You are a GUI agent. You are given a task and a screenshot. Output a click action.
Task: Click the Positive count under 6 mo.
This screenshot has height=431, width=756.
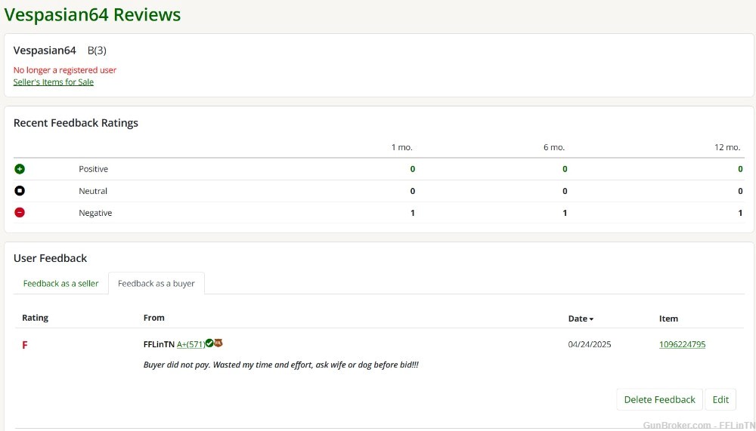pyautogui.click(x=565, y=169)
